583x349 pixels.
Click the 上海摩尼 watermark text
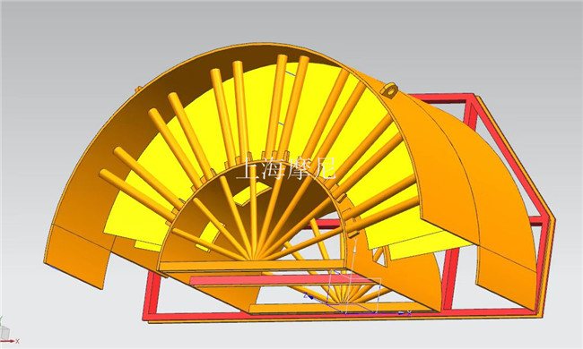click(x=286, y=169)
